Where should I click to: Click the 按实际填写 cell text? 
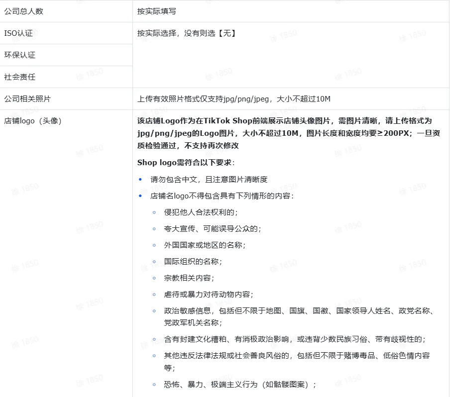pyautogui.click(x=157, y=11)
